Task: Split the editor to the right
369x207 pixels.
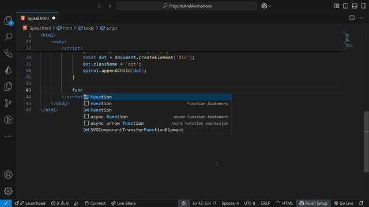Action: [x=352, y=18]
